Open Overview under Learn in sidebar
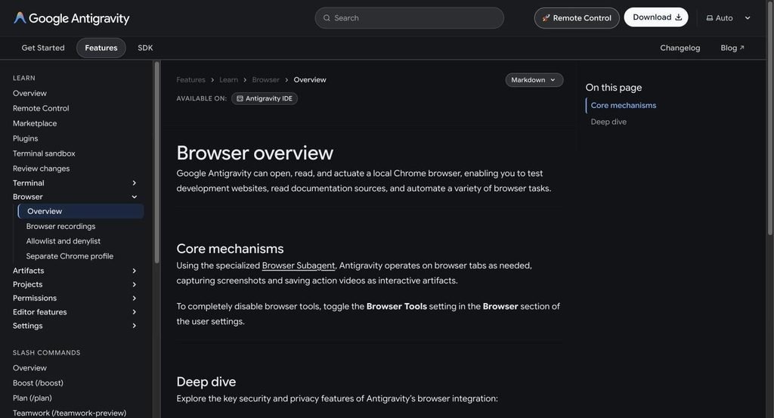 (29, 93)
